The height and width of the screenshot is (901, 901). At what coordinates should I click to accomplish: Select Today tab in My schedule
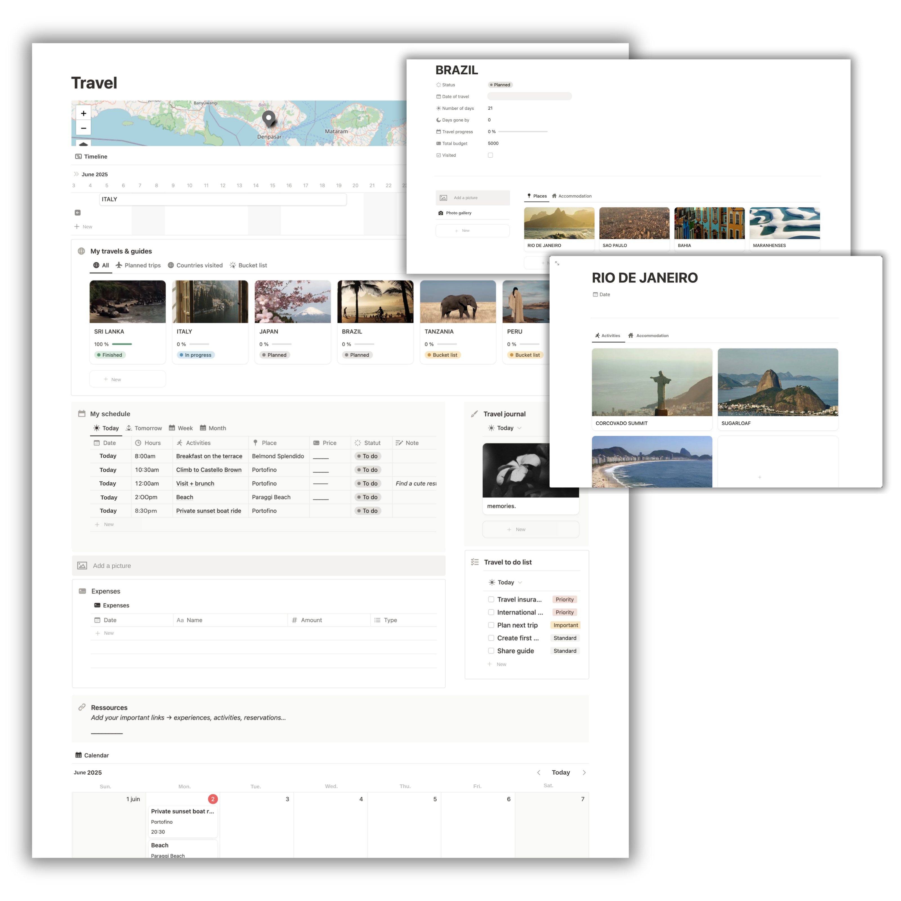[x=106, y=428]
